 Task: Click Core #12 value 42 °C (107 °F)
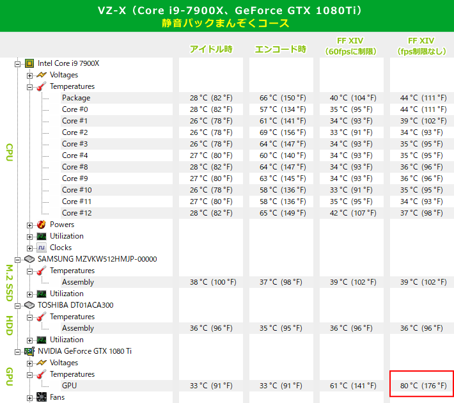pos(353,213)
